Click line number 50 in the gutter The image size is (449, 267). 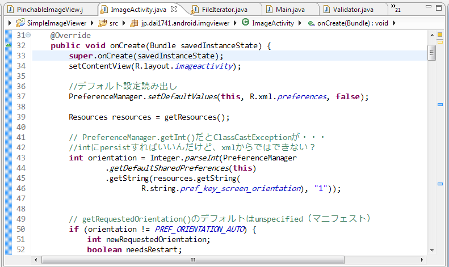click(x=21, y=229)
